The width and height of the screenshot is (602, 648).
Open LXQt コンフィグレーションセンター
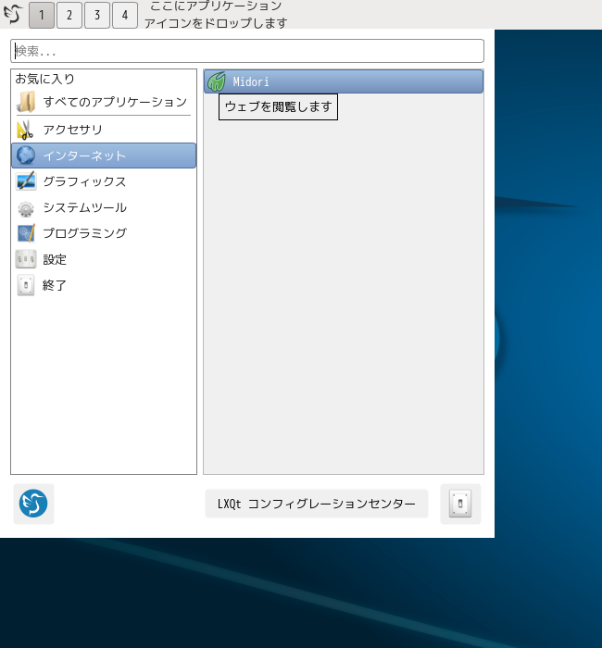click(x=317, y=504)
